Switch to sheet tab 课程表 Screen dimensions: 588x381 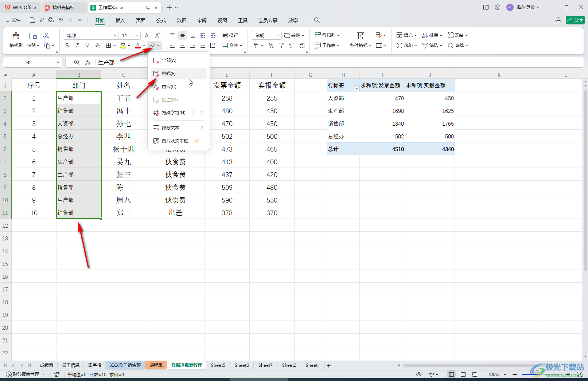[156, 365]
